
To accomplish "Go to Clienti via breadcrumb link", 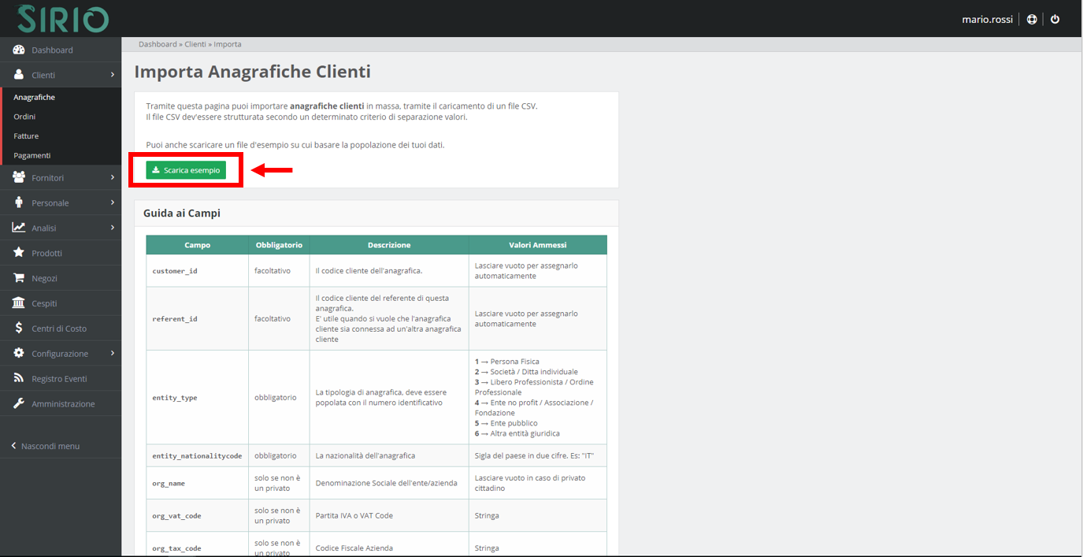I will pos(195,45).
